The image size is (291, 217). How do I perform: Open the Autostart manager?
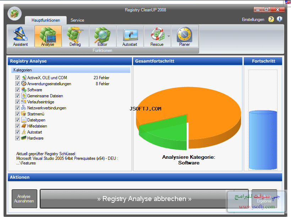130,37
